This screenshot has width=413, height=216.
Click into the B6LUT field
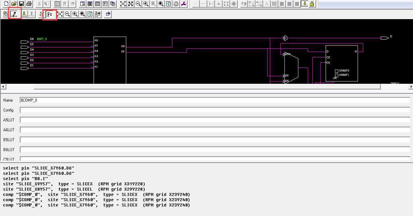click(215, 149)
